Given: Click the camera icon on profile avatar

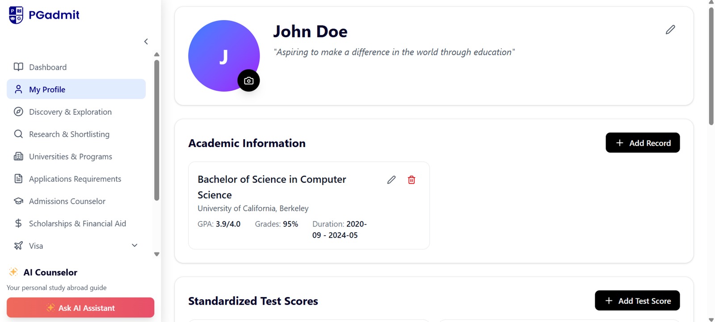Looking at the screenshot, I should 248,81.
